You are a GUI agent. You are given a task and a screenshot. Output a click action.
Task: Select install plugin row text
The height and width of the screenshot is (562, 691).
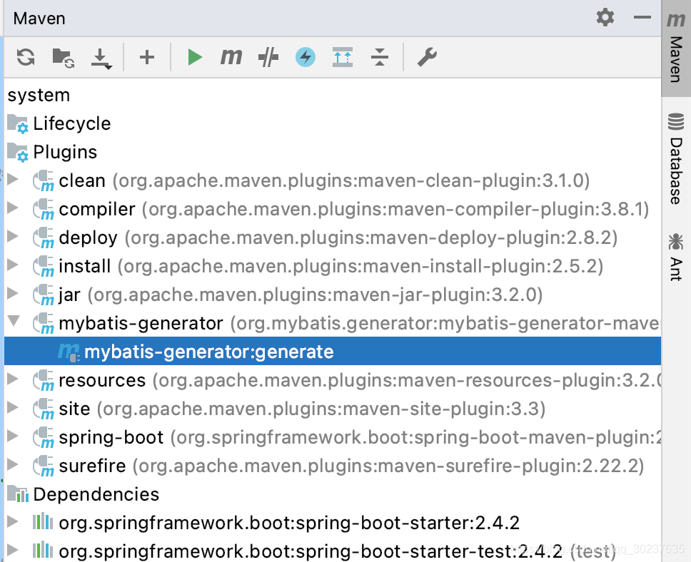coord(331,267)
